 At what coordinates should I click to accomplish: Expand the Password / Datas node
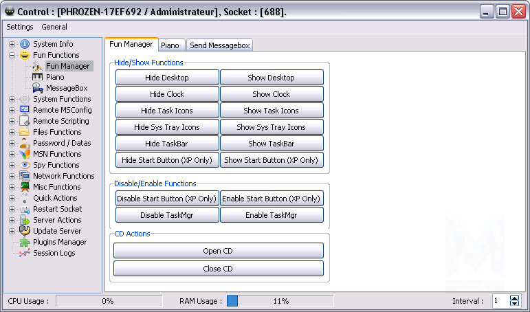[12, 143]
